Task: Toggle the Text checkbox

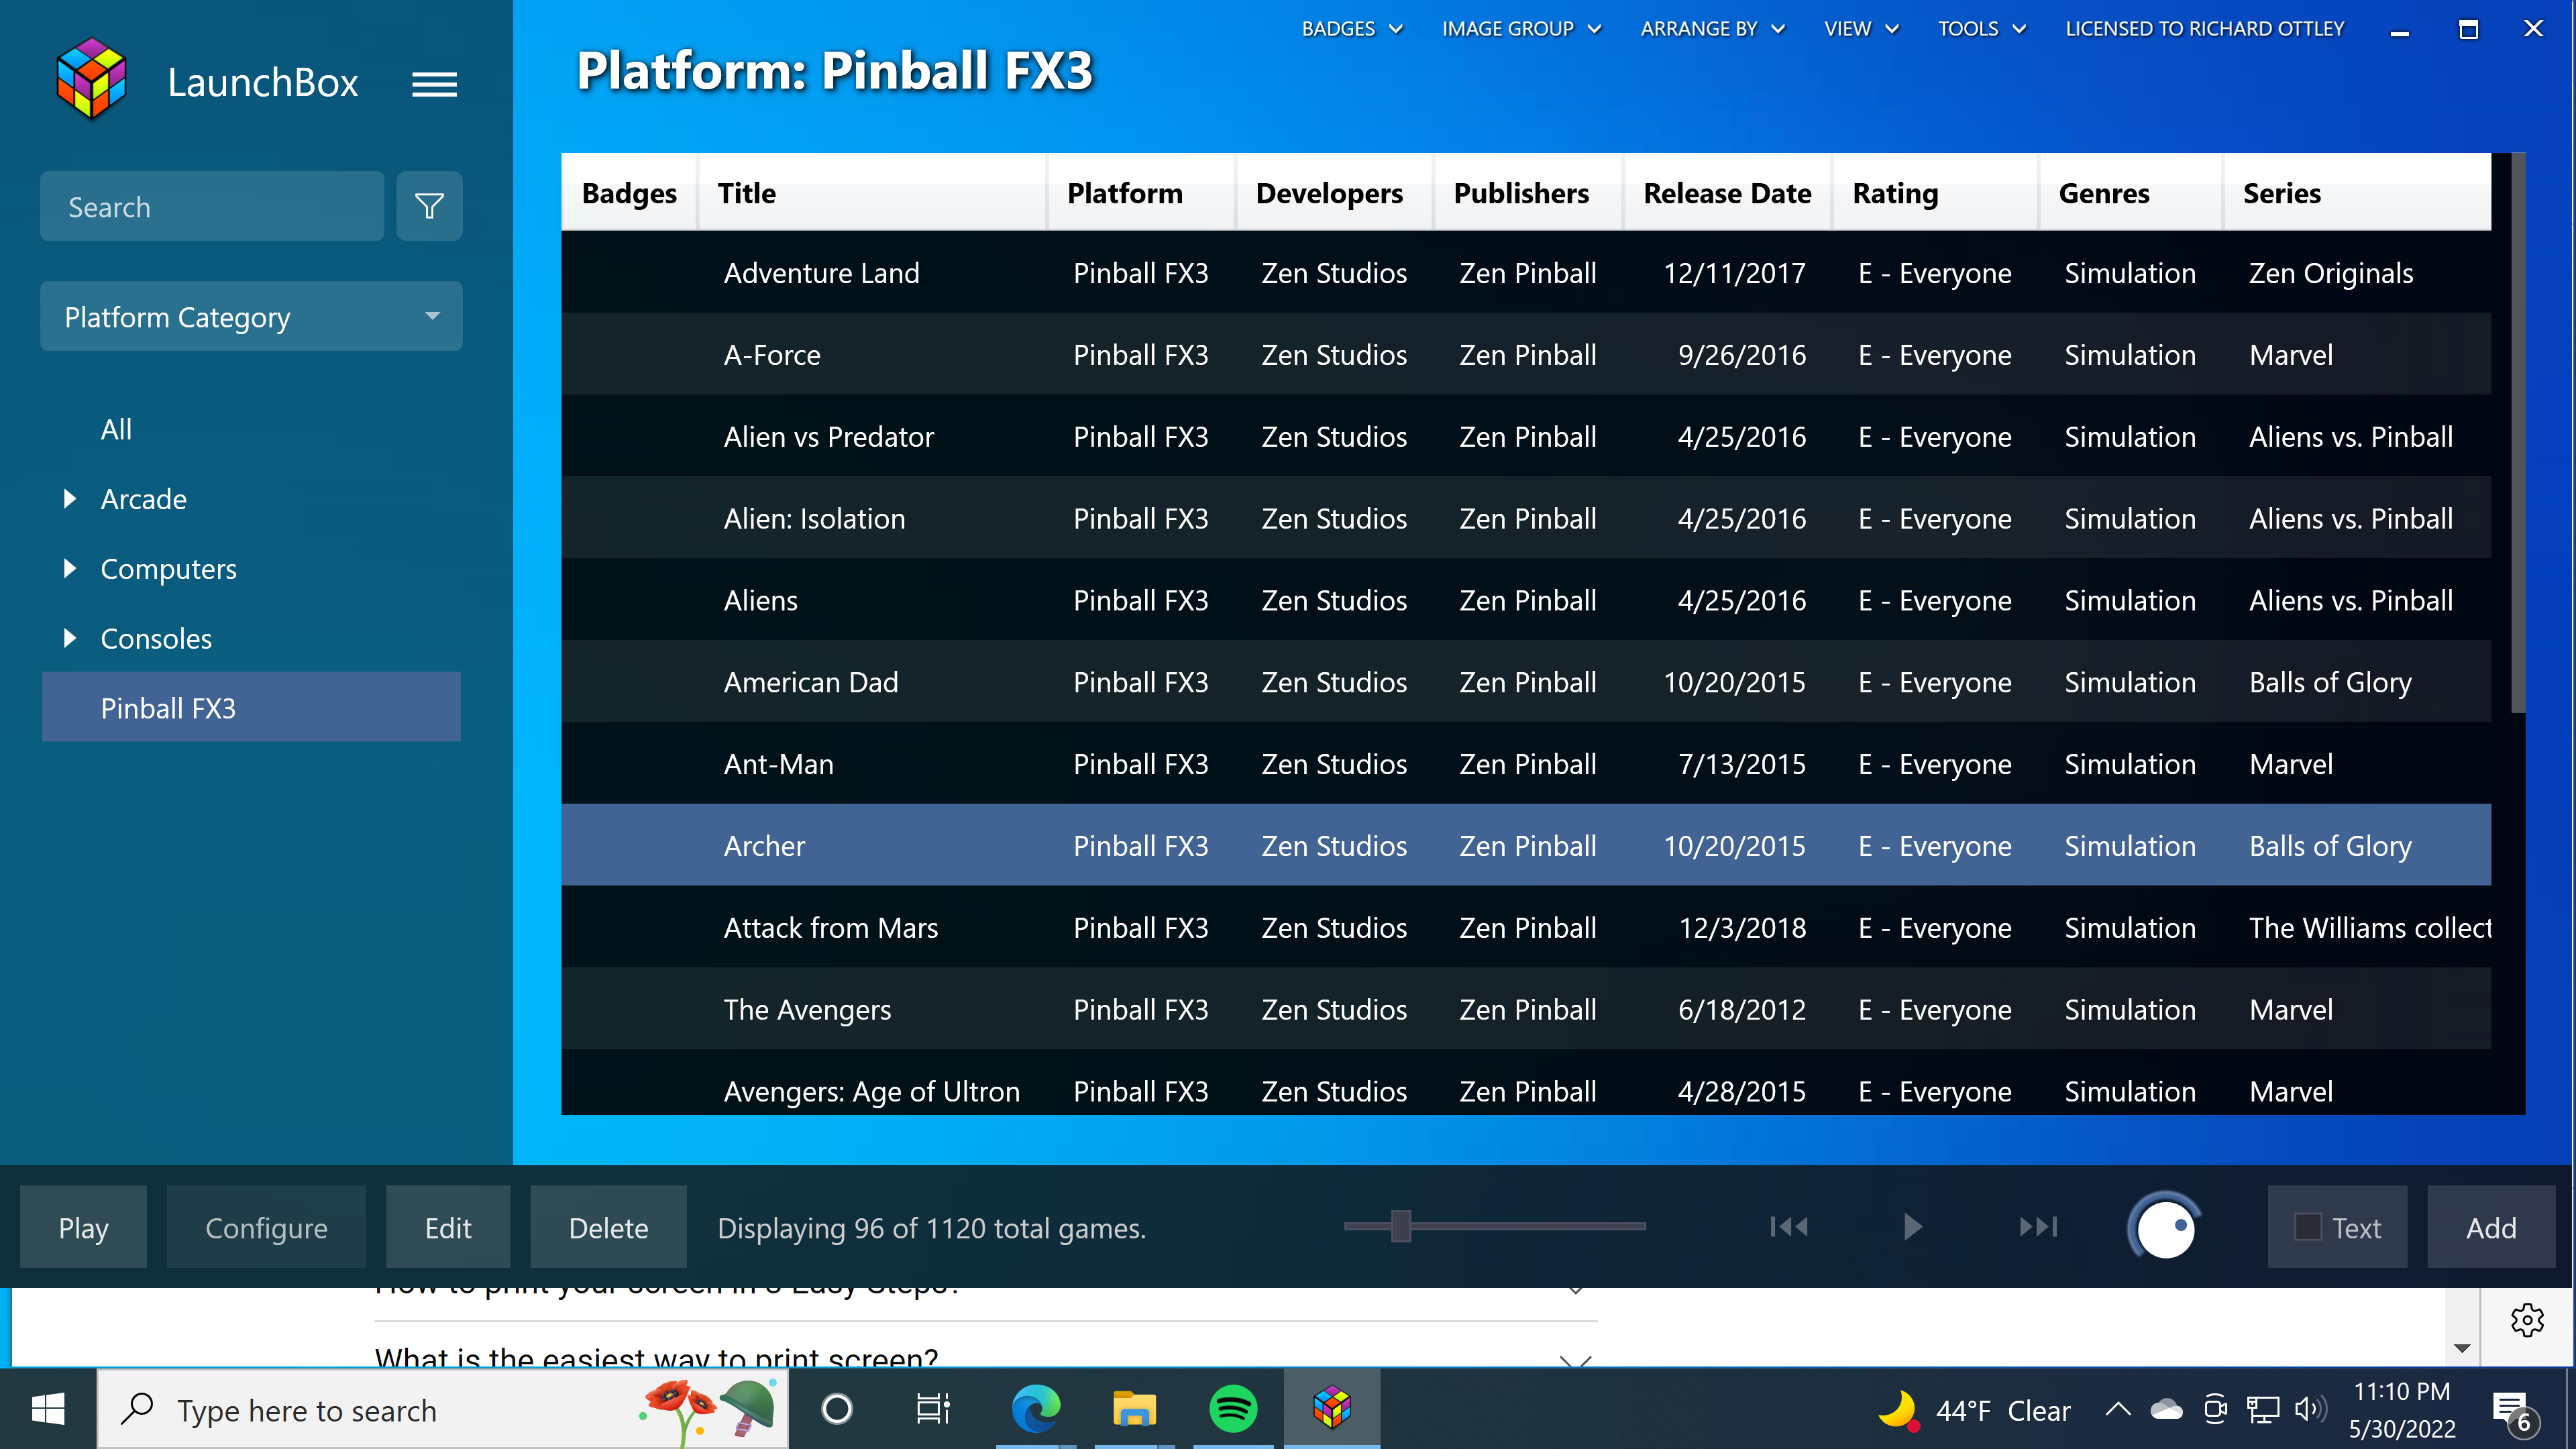Action: pyautogui.click(x=2308, y=1227)
